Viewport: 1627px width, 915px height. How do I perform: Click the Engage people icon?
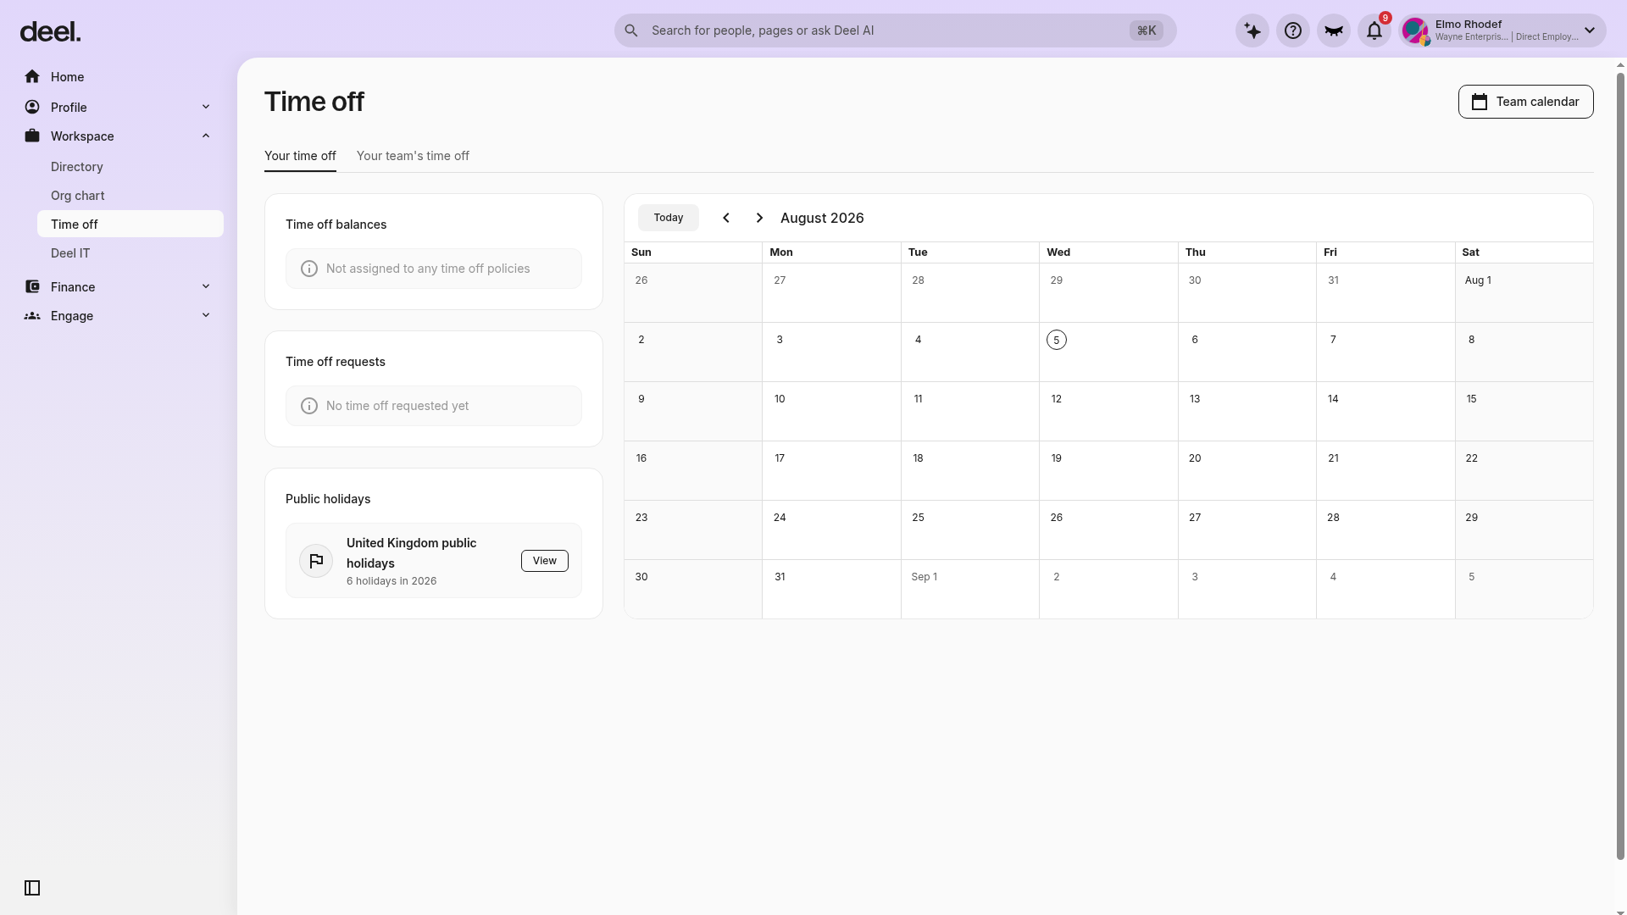(x=32, y=315)
